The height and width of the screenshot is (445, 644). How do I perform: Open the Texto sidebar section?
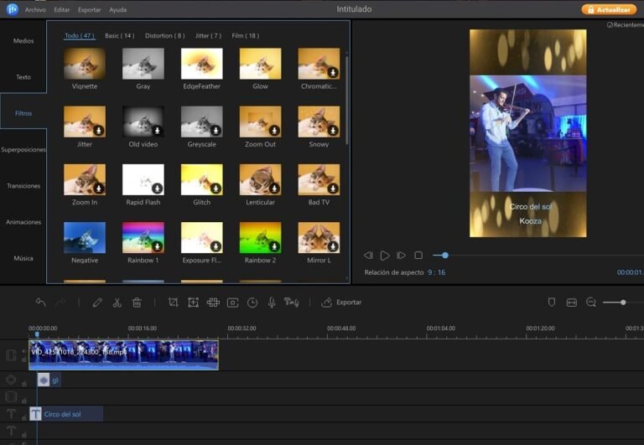point(23,77)
